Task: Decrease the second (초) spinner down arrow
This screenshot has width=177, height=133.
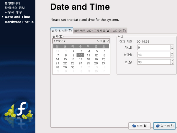Action: click(172, 64)
